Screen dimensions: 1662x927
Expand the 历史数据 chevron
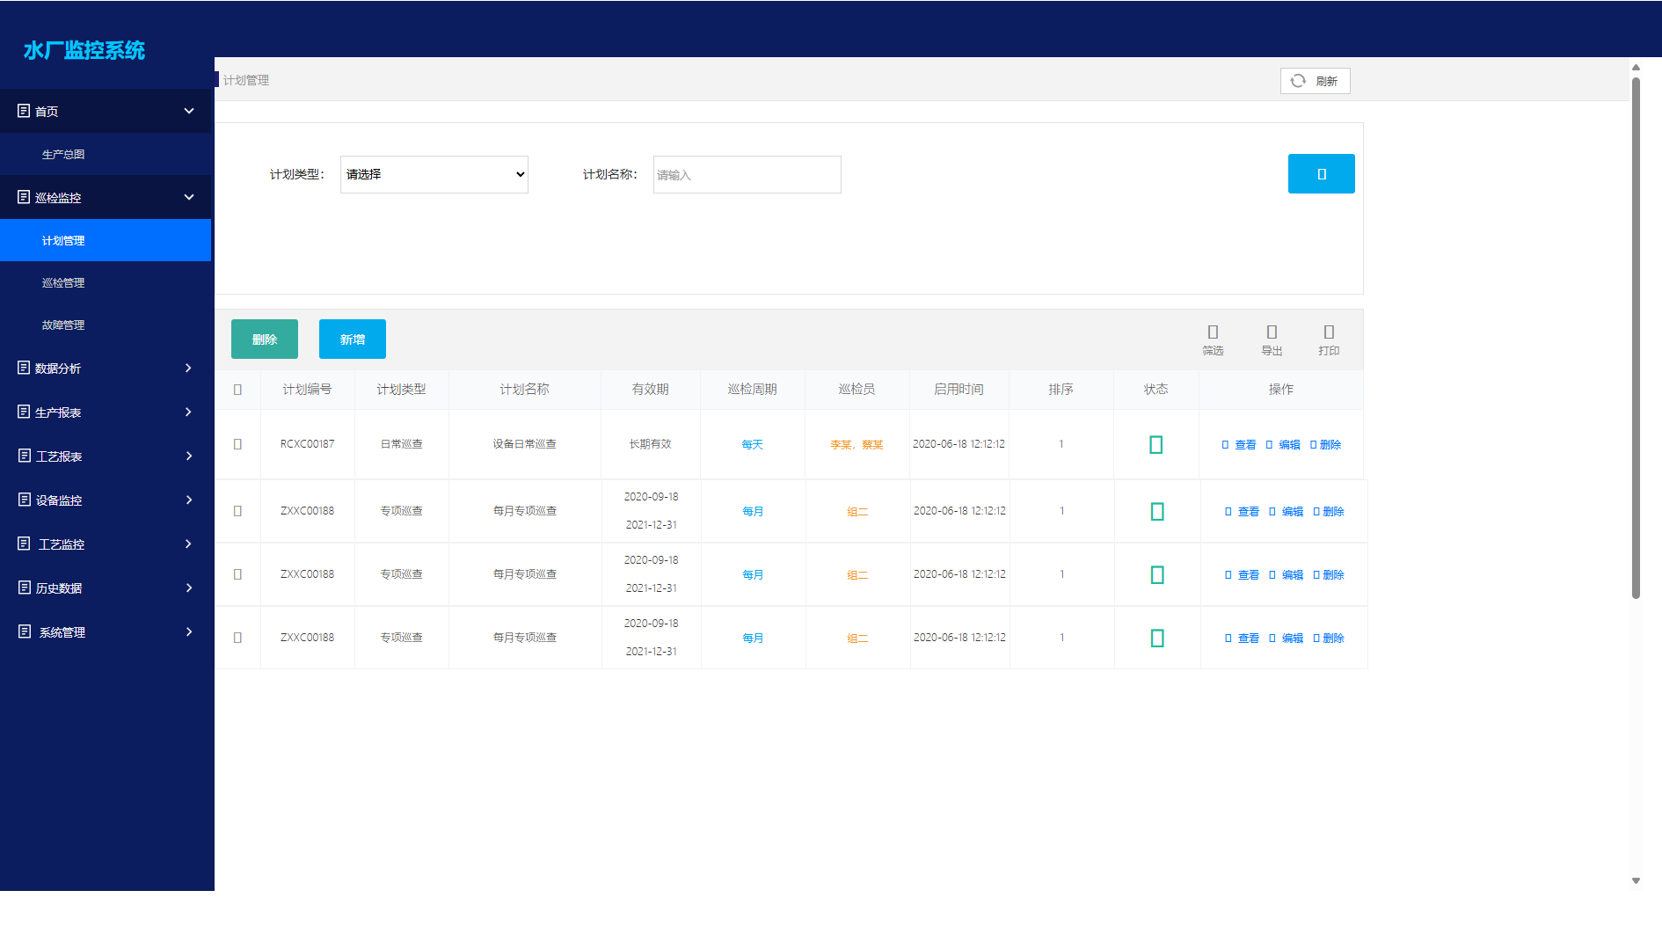pyautogui.click(x=188, y=588)
